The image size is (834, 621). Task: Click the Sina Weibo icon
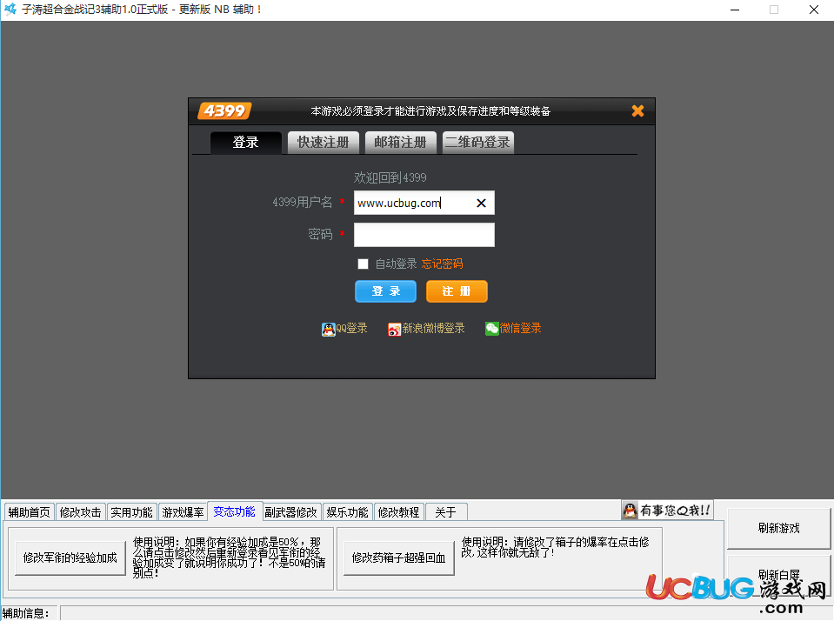click(x=394, y=330)
